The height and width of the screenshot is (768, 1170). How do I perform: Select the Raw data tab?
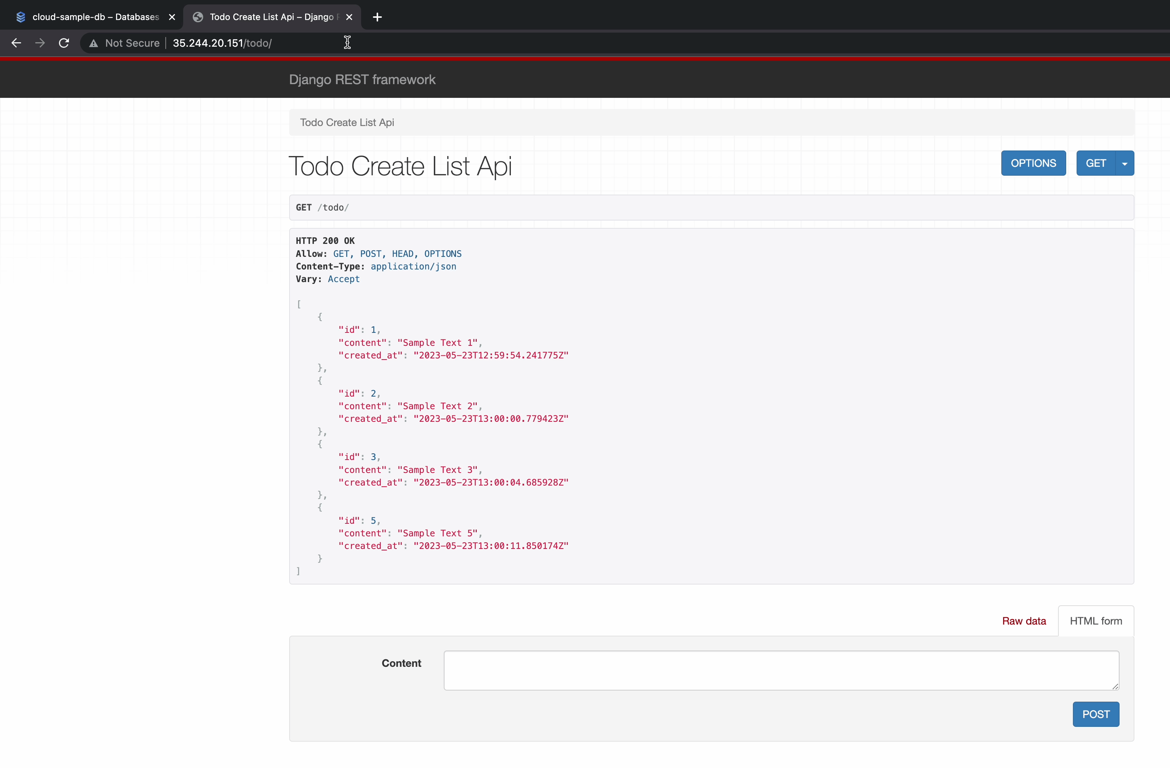tap(1024, 621)
